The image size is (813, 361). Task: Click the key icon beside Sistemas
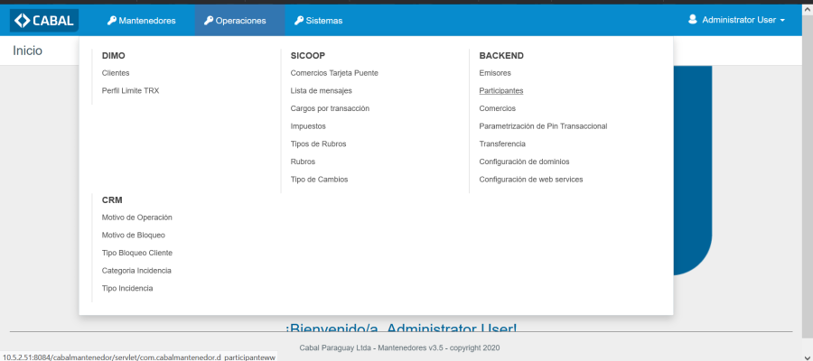[299, 21]
